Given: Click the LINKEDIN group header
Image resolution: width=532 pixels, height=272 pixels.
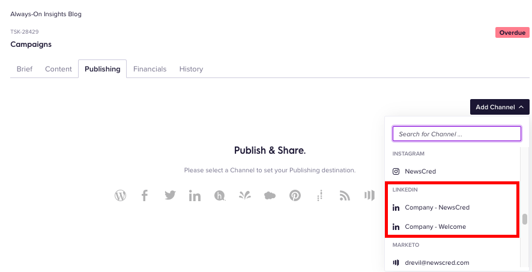Looking at the screenshot, I should point(405,190).
